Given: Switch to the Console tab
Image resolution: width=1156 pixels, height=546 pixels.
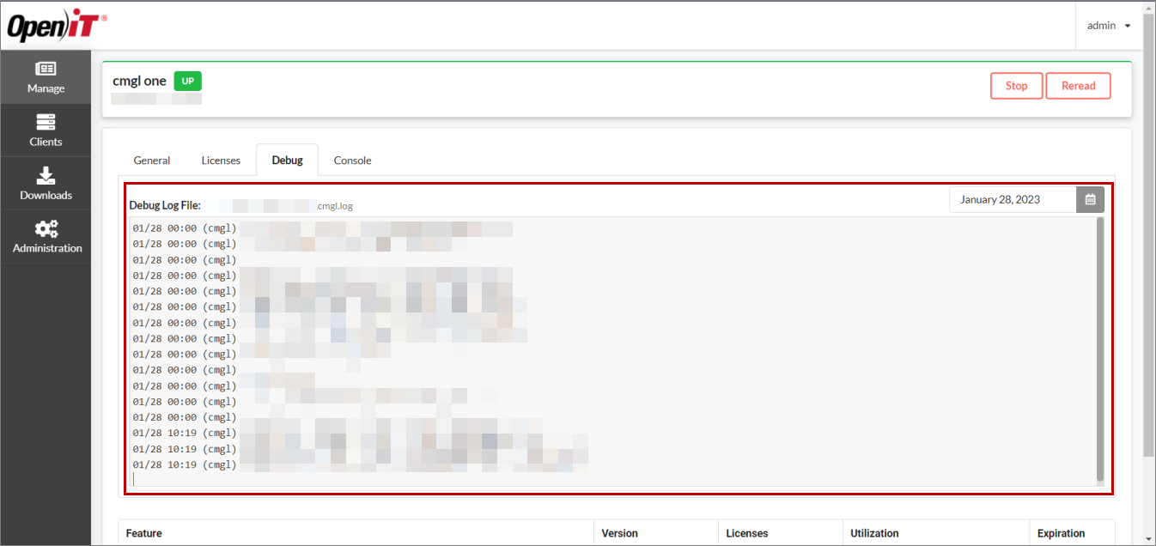Looking at the screenshot, I should 352,161.
